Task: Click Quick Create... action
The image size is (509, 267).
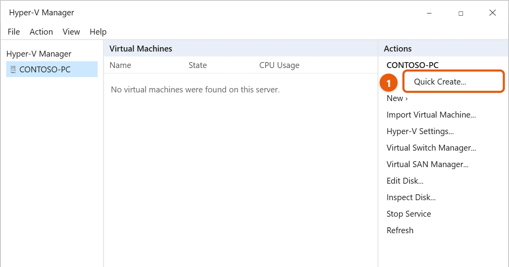Action: (440, 82)
